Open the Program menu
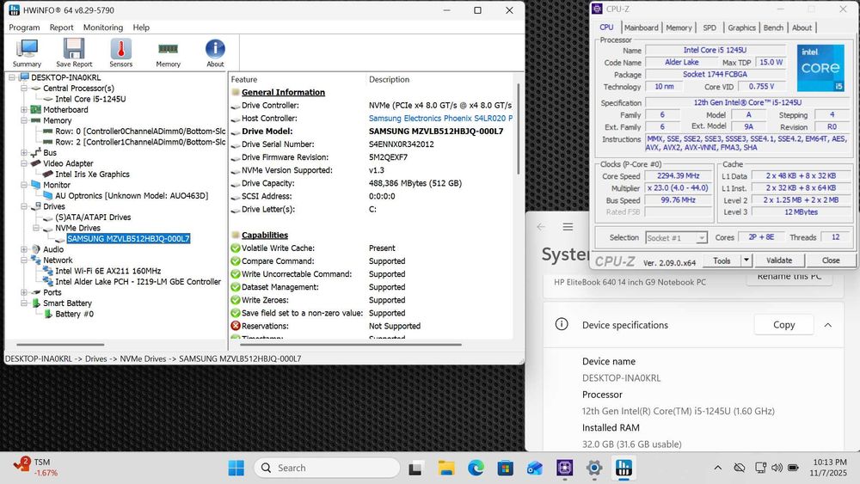 pyautogui.click(x=24, y=28)
